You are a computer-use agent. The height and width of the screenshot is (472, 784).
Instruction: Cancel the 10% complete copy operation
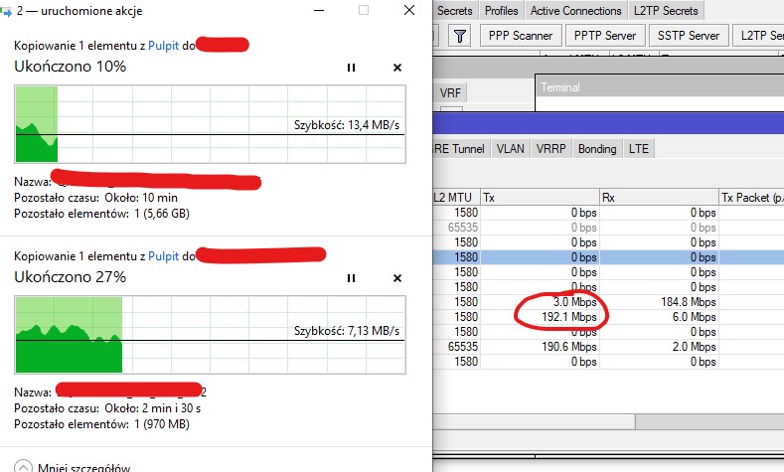click(397, 68)
